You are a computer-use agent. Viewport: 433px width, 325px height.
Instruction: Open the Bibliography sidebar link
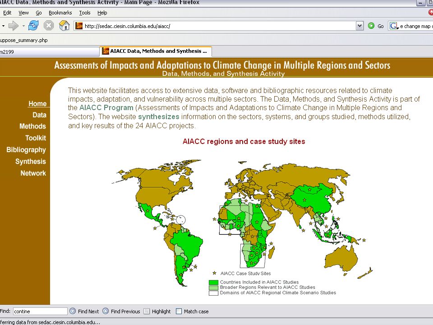(x=26, y=150)
